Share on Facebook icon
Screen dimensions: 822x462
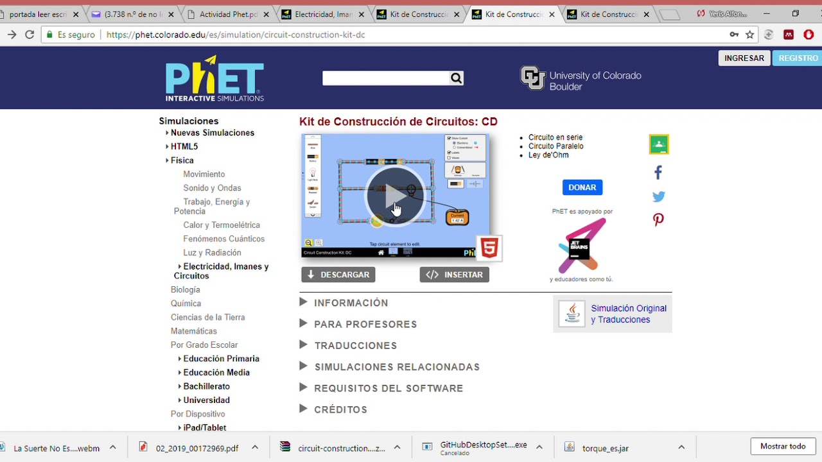[x=658, y=172]
